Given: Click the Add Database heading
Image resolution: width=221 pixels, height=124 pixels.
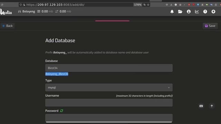Looking at the screenshot, I should (x=60, y=41).
